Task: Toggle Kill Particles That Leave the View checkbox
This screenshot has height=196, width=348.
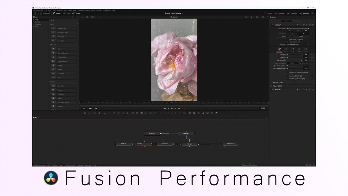Action: click(x=288, y=72)
